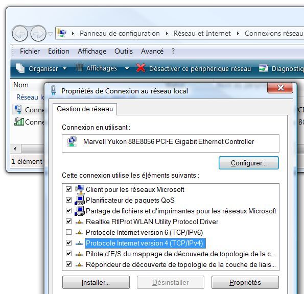Open the Fichier menu
The width and height of the screenshot is (304, 294).
click(30, 52)
